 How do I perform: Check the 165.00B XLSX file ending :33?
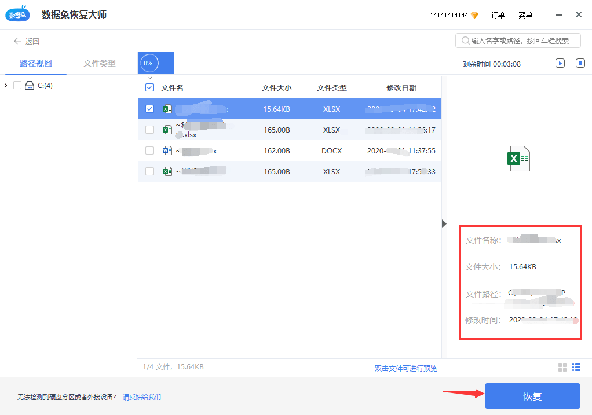click(x=149, y=171)
